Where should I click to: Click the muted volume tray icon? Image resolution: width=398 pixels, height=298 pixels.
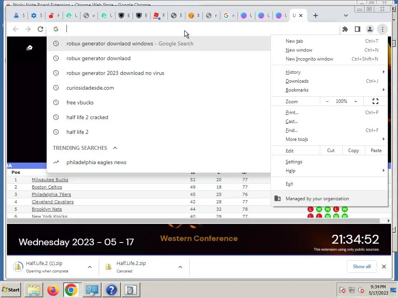click(361, 290)
